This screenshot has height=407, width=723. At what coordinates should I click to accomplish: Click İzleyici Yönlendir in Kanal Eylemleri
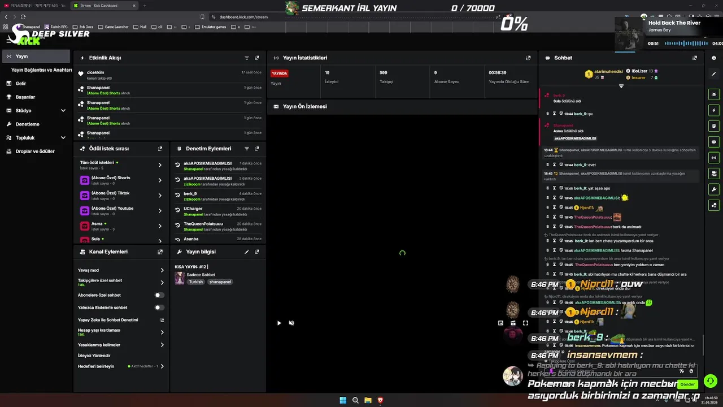(x=94, y=356)
